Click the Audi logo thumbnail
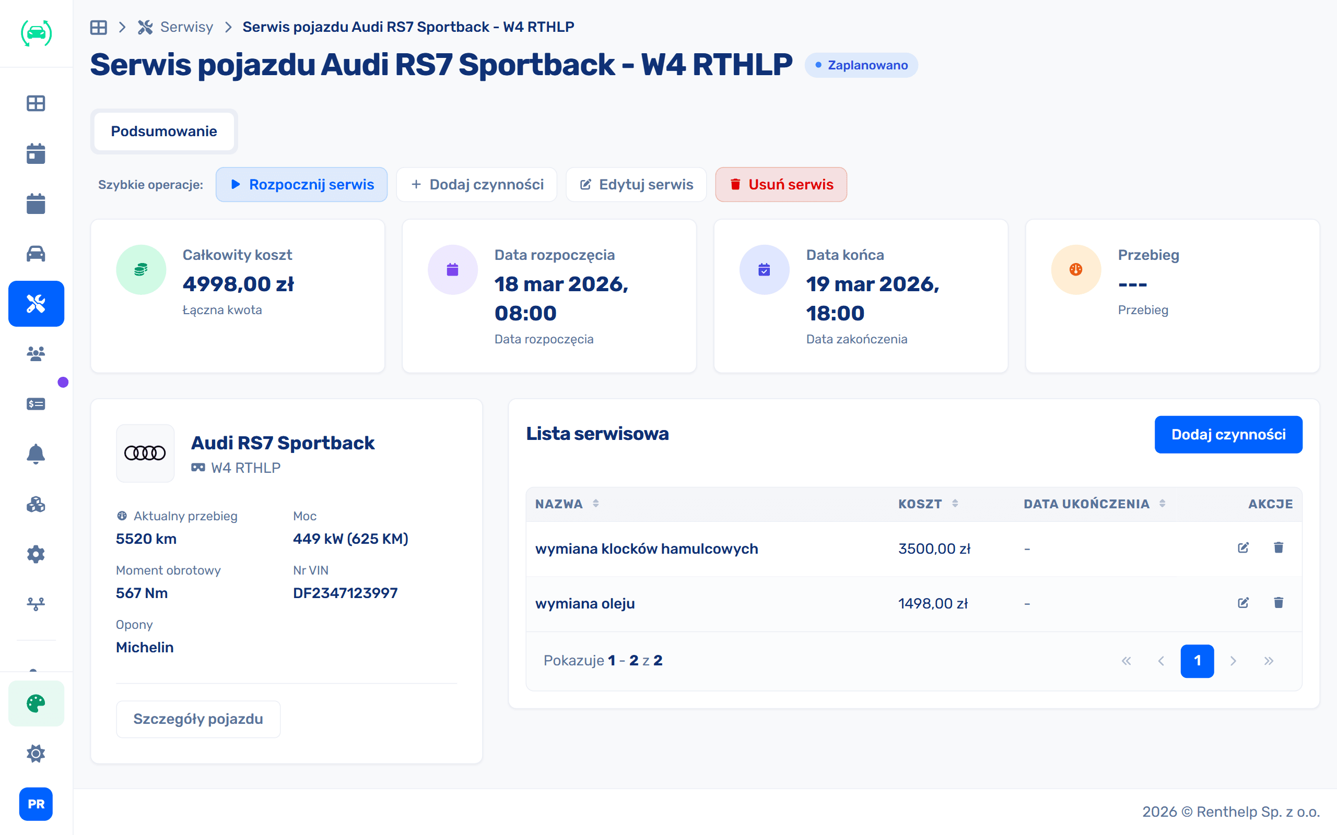This screenshot has width=1337, height=835. (145, 454)
